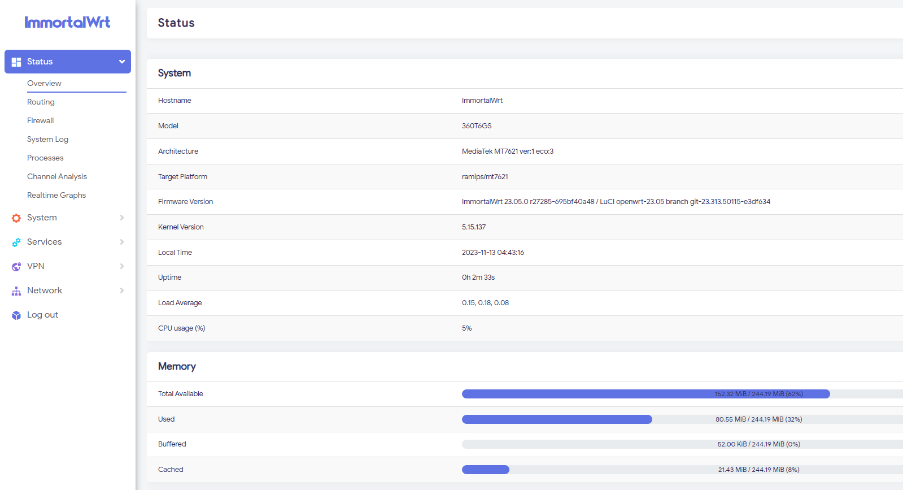903x490 pixels.
Task: Open the Overview submenu page
Action: [x=44, y=83]
